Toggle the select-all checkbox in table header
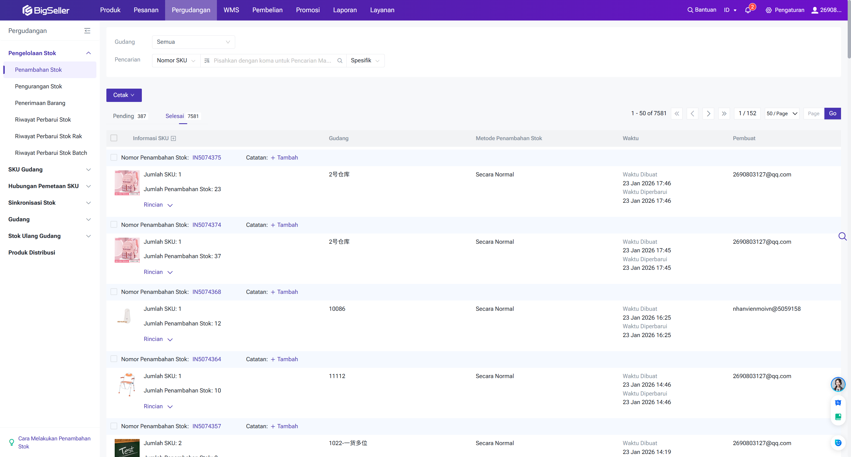This screenshot has height=457, width=851. [114, 138]
